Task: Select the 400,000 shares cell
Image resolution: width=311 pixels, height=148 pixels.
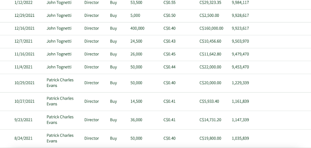Action: [x=137, y=28]
